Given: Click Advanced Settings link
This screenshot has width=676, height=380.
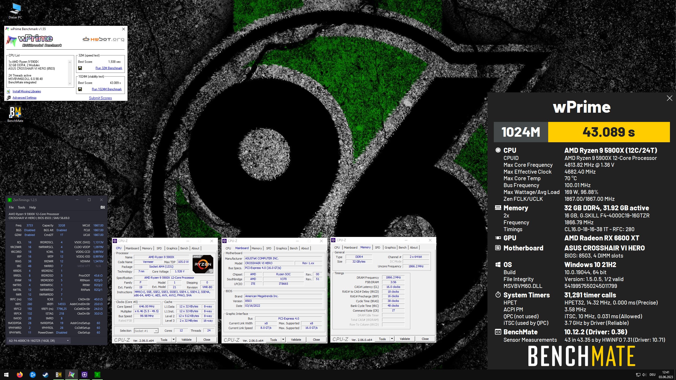Looking at the screenshot, I should (25, 98).
